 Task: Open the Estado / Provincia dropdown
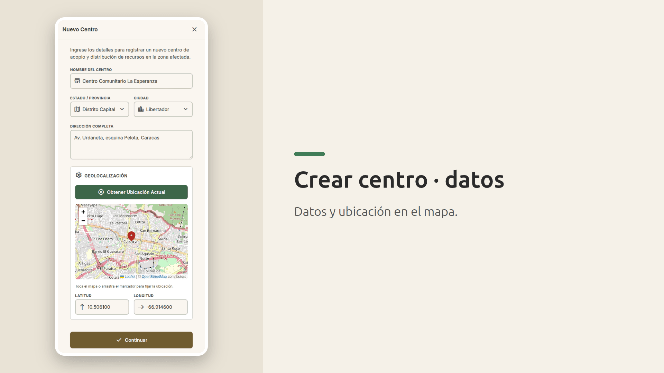click(x=100, y=109)
